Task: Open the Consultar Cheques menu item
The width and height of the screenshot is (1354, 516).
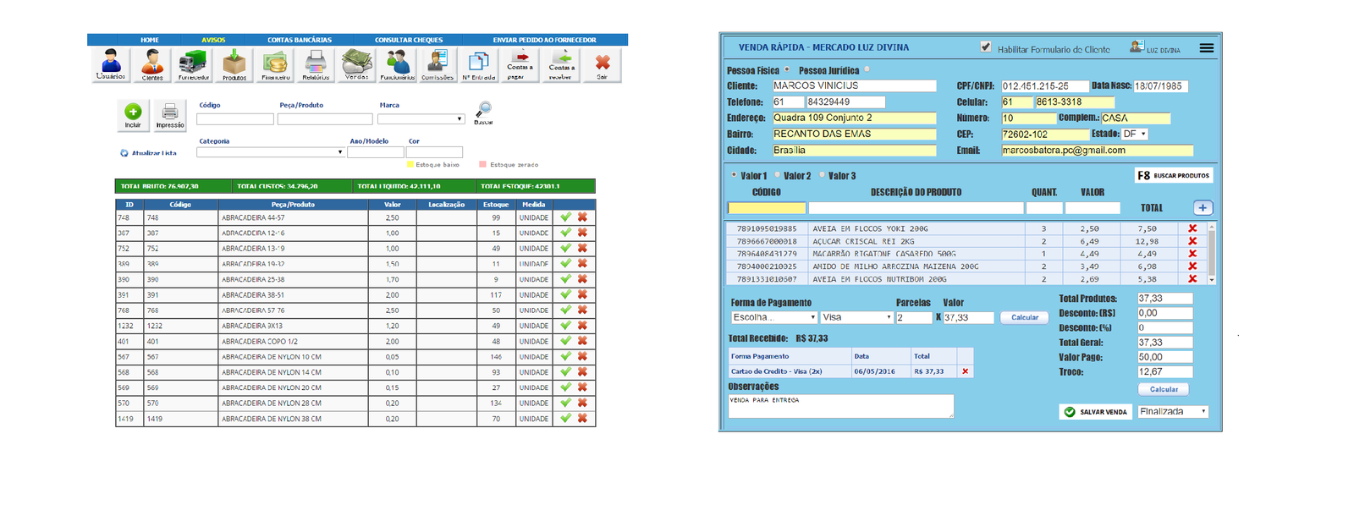Action: (x=409, y=40)
